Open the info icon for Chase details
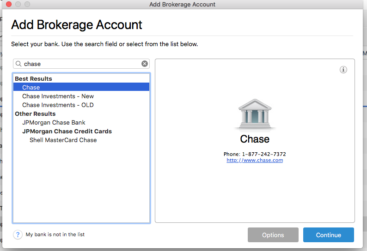The height and width of the screenshot is (251, 367). [x=343, y=69]
